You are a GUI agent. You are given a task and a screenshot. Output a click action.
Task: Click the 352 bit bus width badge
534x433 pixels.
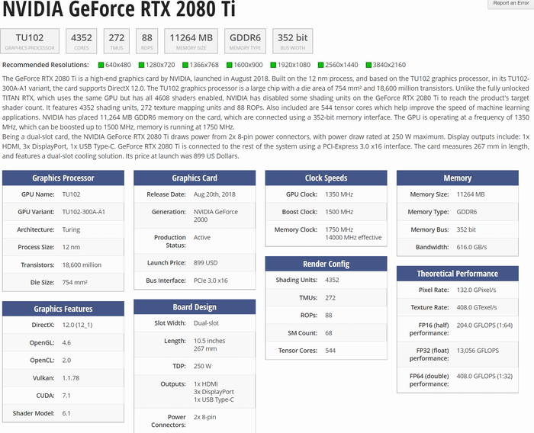click(x=293, y=41)
